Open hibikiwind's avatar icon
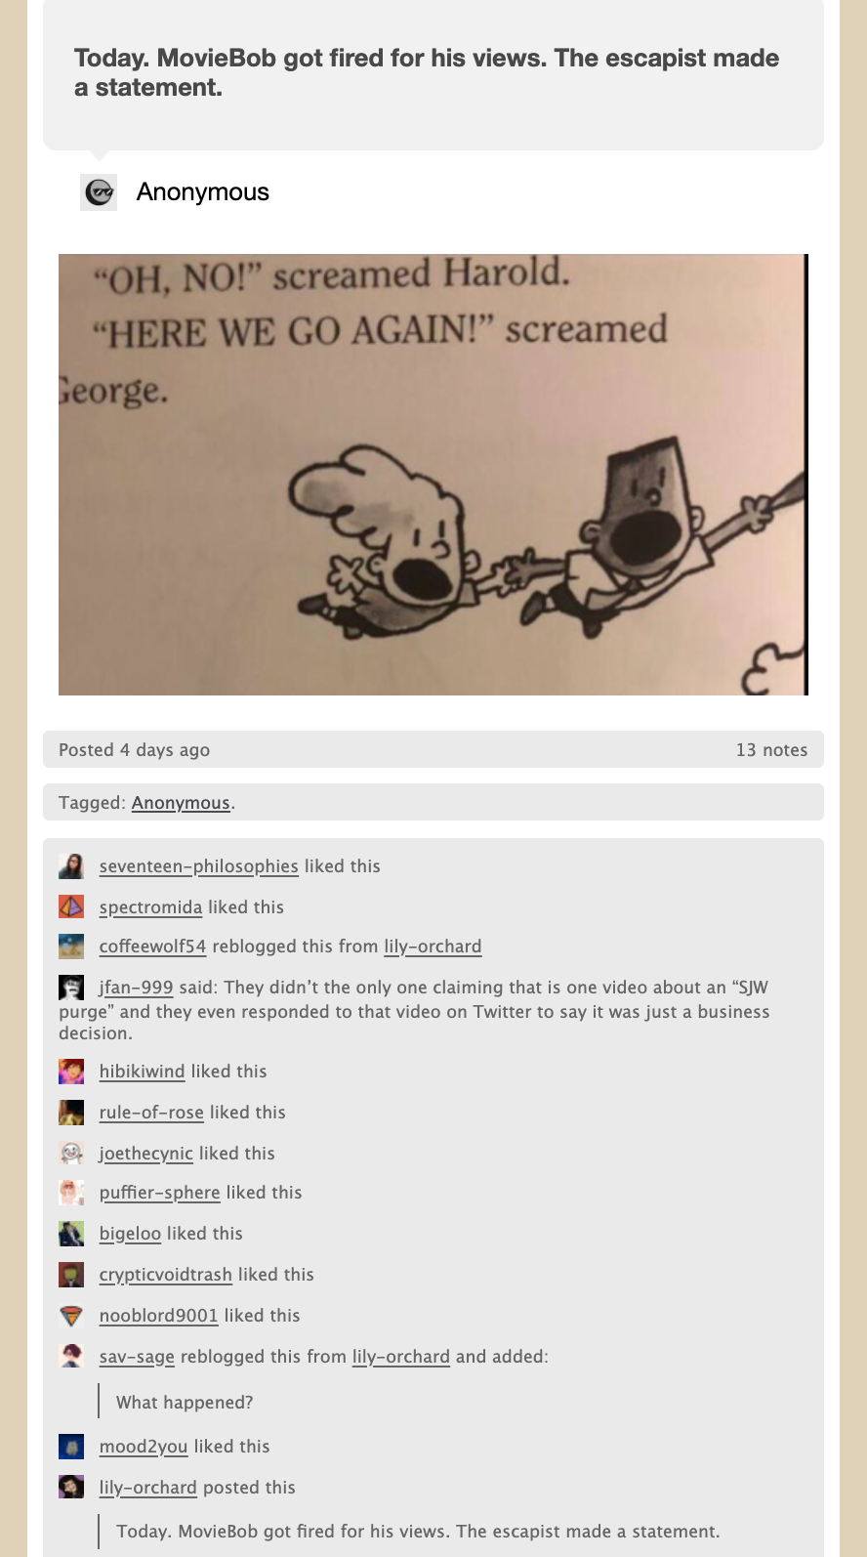The height and width of the screenshot is (1557, 867). click(x=71, y=1072)
